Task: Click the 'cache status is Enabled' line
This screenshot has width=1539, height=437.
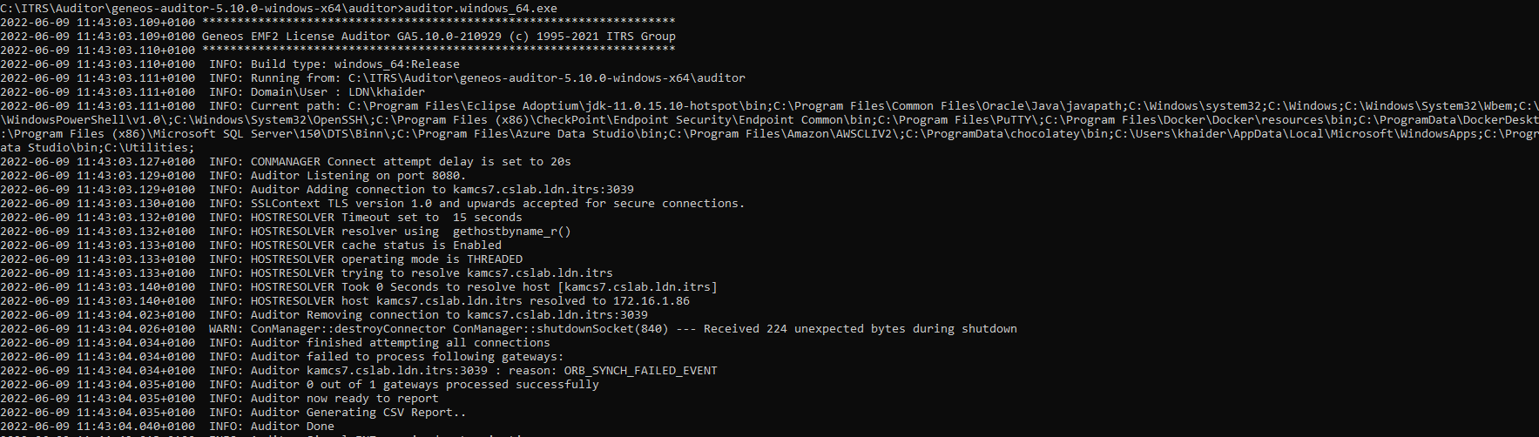Action: [x=375, y=245]
